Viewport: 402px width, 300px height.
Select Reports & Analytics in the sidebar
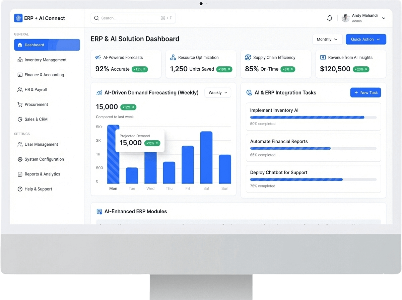click(42, 174)
